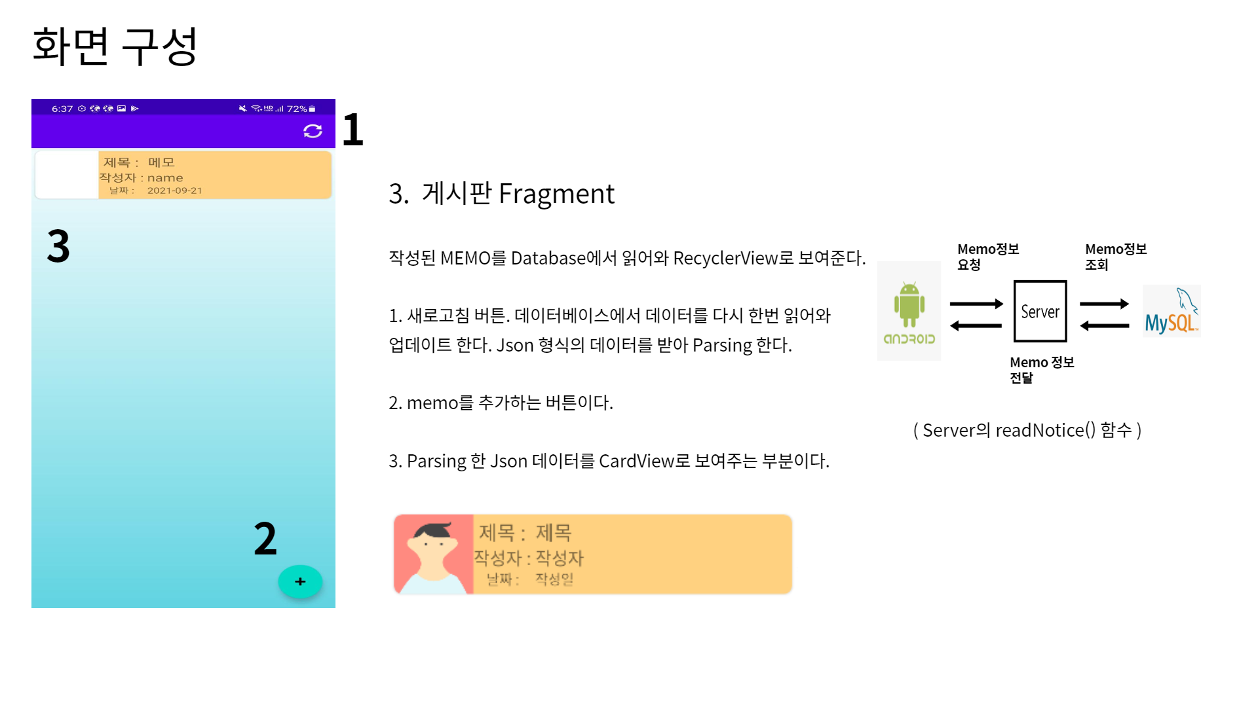Viewport: 1258px width, 707px height.
Task: Tap the cellular signal bars indicator
Action: coord(280,109)
